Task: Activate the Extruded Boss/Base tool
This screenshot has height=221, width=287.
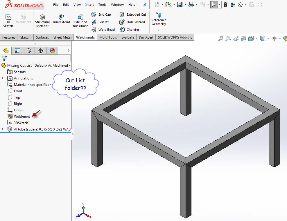Action: click(80, 20)
